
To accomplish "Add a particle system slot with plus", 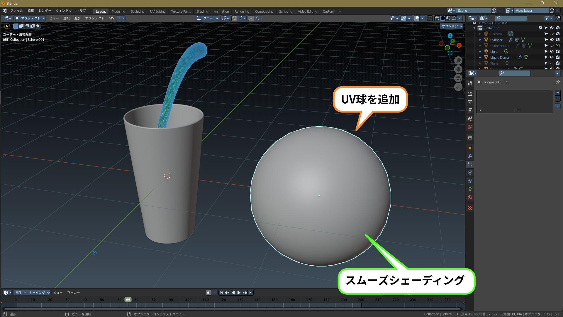I will pos(557,93).
